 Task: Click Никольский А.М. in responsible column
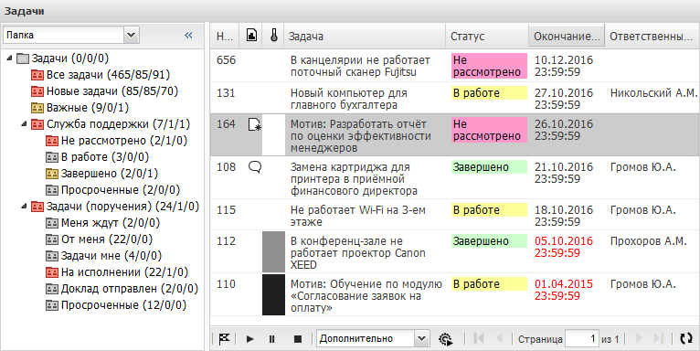[x=653, y=93]
